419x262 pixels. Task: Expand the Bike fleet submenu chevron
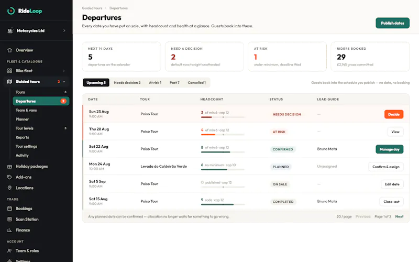[64, 71]
